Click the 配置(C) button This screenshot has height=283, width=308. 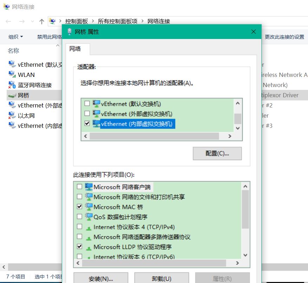217,153
